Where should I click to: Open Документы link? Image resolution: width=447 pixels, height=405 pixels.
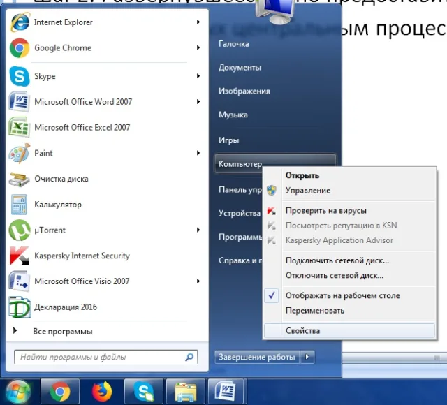(x=240, y=68)
